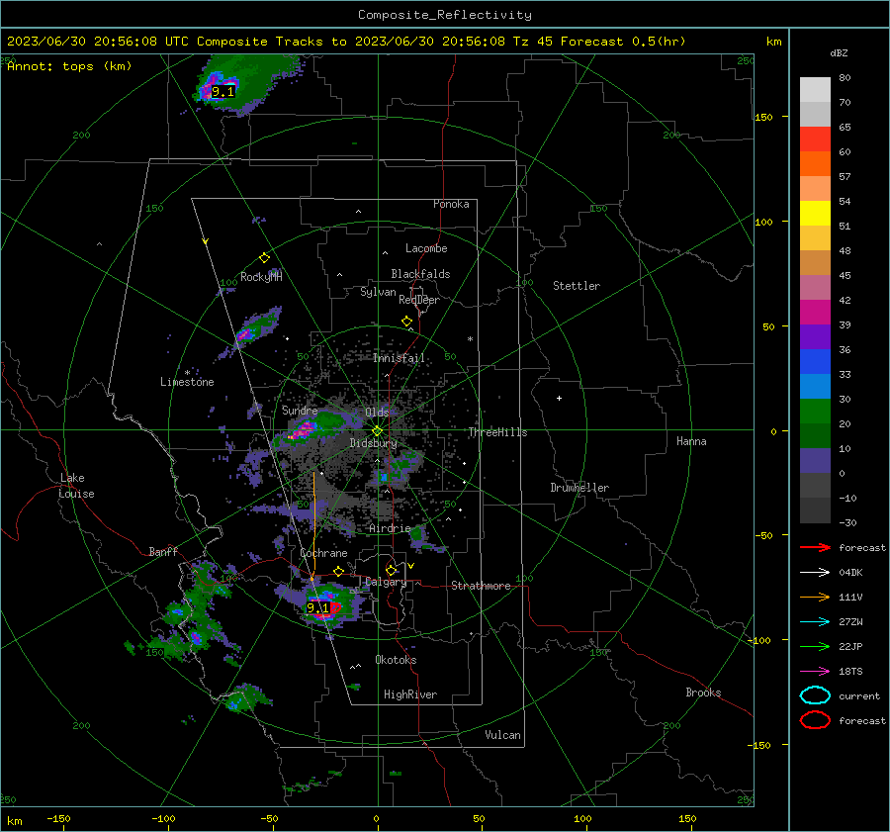Click the red forecast arrow in legend
This screenshot has width=890, height=832.
click(815, 547)
